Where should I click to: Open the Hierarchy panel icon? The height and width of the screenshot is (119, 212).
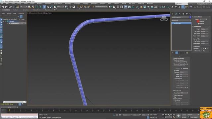(x=180, y=14)
